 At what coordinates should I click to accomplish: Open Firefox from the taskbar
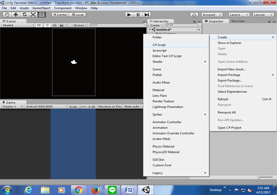point(95,190)
